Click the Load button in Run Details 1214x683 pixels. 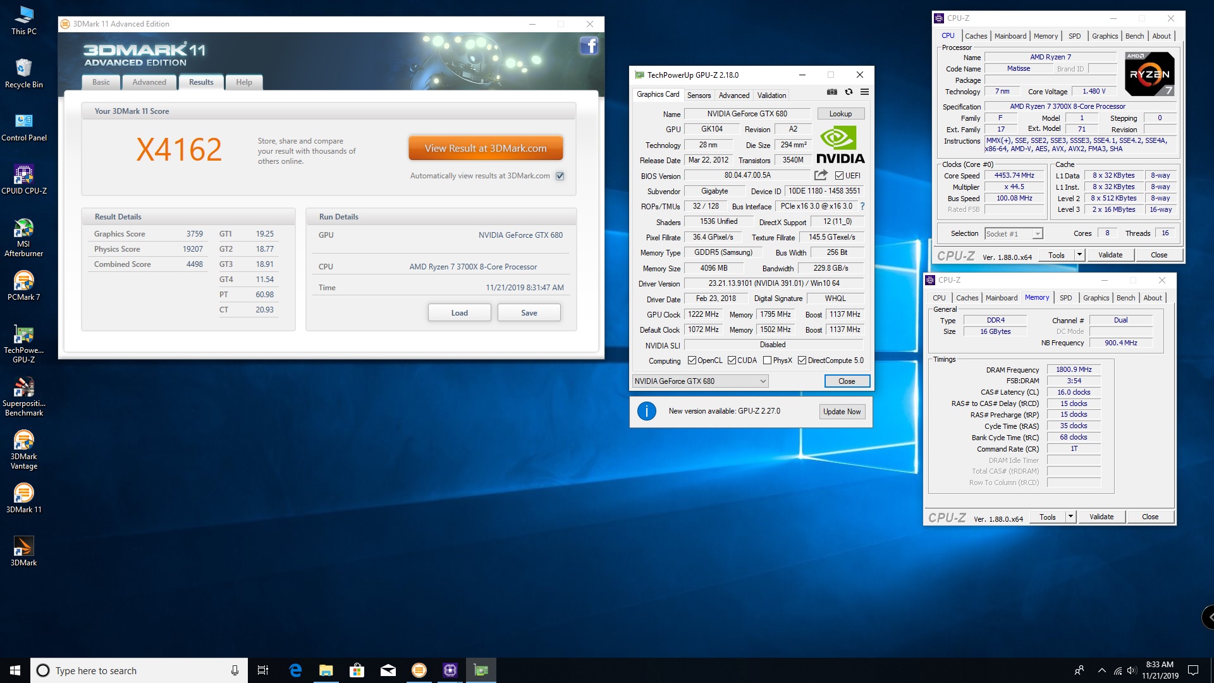pos(460,312)
